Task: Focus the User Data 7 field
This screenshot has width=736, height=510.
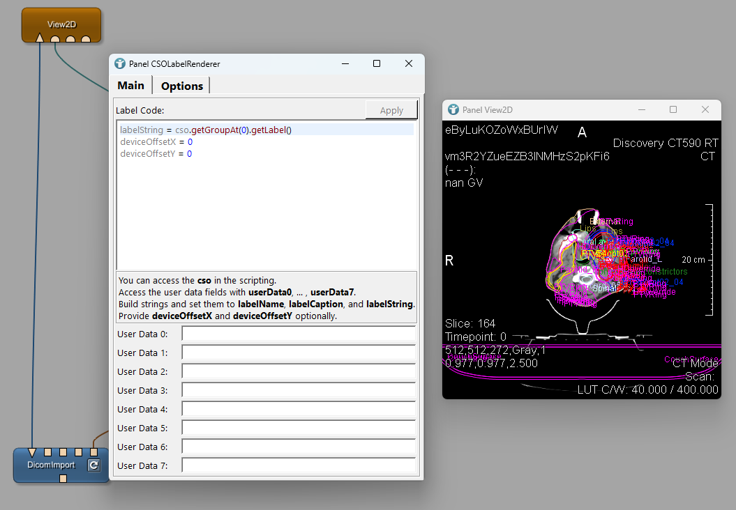Action: [x=299, y=465]
